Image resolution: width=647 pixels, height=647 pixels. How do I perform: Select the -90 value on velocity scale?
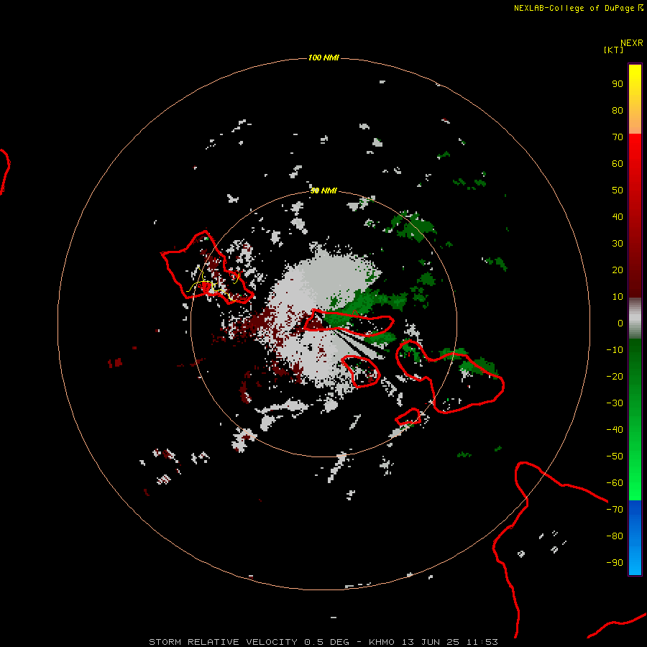coord(615,563)
